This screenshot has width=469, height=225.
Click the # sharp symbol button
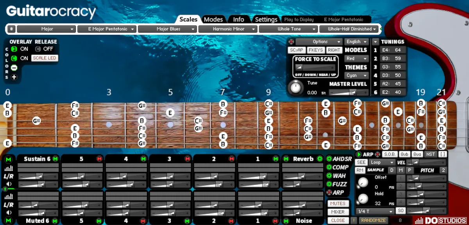tap(11, 29)
